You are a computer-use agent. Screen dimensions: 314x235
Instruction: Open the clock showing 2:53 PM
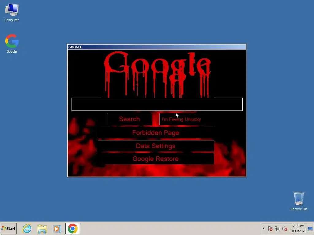pos(298,228)
